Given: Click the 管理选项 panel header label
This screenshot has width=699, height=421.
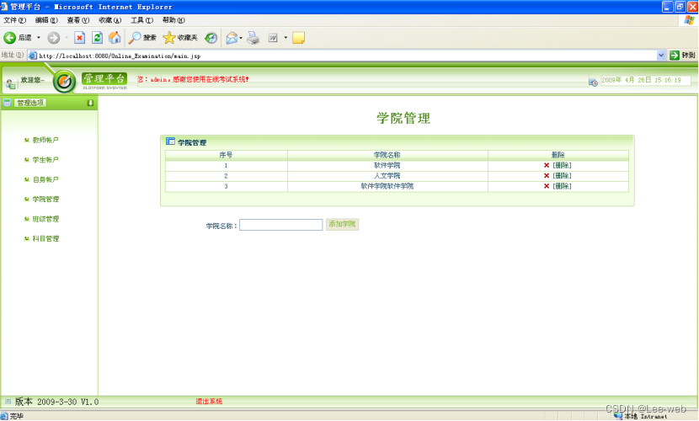Looking at the screenshot, I should click(29, 103).
